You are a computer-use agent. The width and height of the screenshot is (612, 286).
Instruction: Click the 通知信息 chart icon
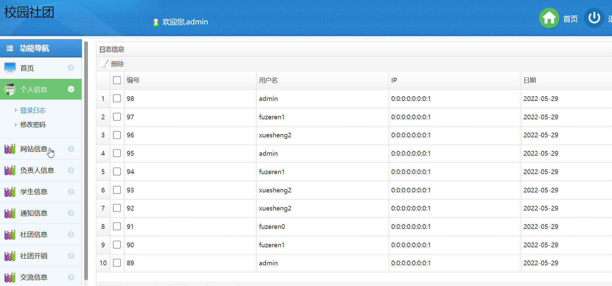coord(10,213)
